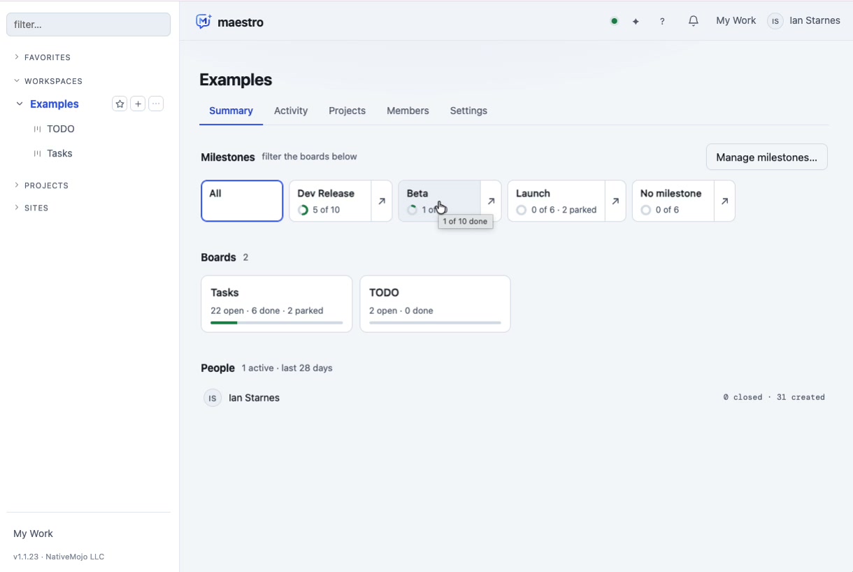Click Launch progress ring icon
The image size is (853, 572).
click(521, 210)
